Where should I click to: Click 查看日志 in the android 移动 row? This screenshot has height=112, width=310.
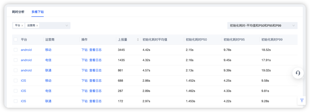pos(96,50)
